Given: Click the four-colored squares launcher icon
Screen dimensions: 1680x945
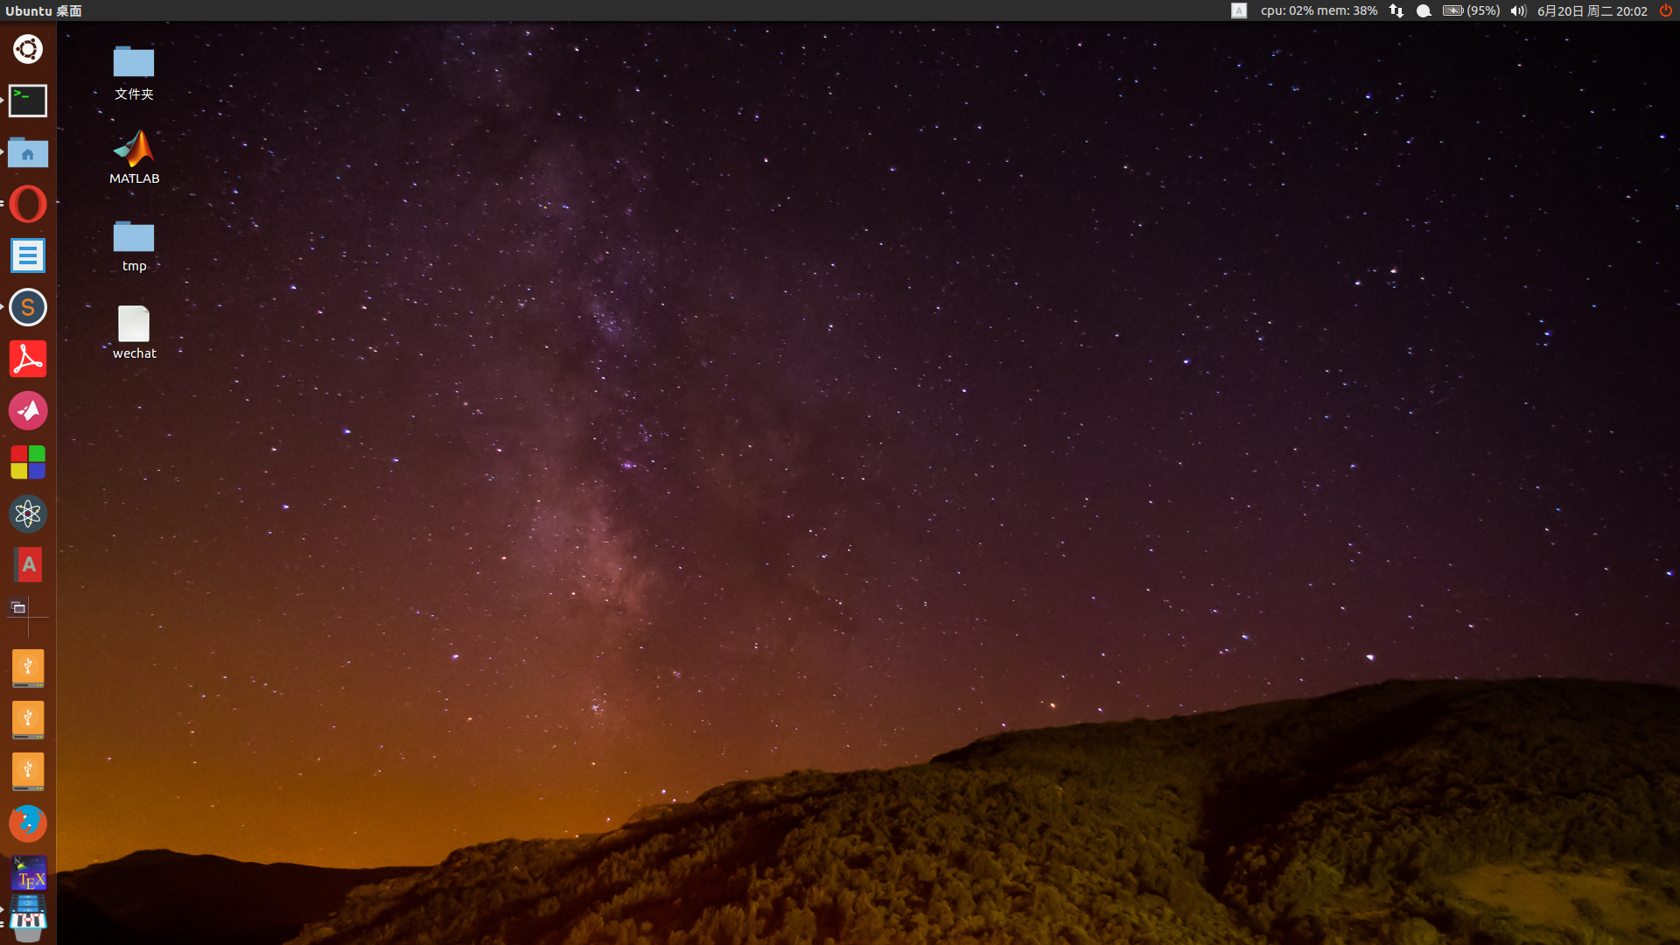Looking at the screenshot, I should (x=28, y=462).
